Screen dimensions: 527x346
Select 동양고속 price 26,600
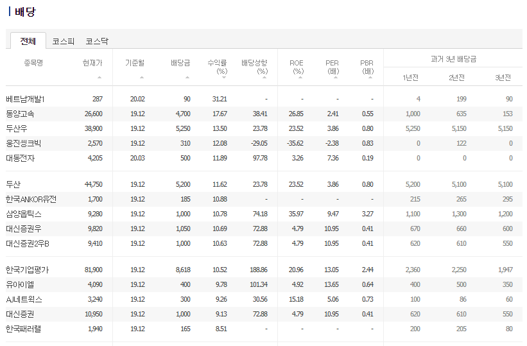94,114
